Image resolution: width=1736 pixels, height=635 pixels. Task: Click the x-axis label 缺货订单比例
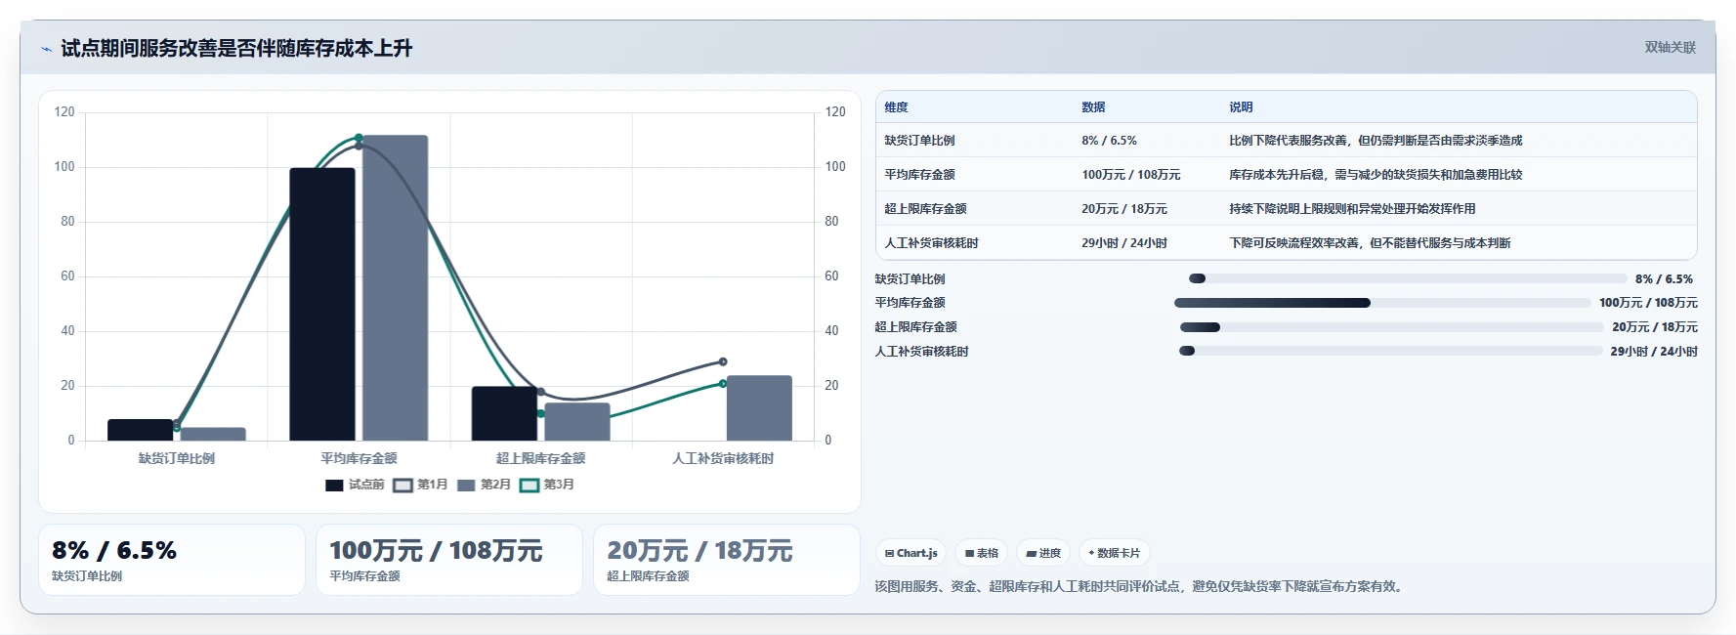point(177,458)
